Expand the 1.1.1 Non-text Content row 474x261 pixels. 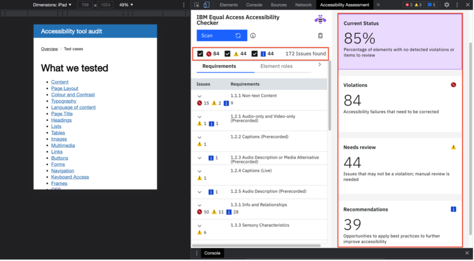200,96
